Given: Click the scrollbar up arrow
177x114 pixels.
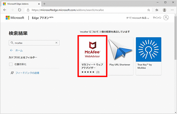Looking at the screenshot, I should pyautogui.click(x=175, y=15).
